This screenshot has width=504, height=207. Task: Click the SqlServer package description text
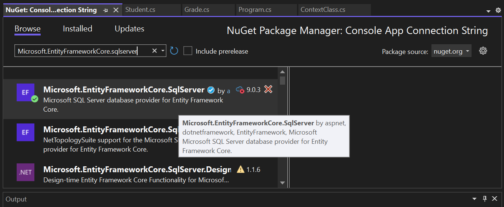click(x=133, y=105)
